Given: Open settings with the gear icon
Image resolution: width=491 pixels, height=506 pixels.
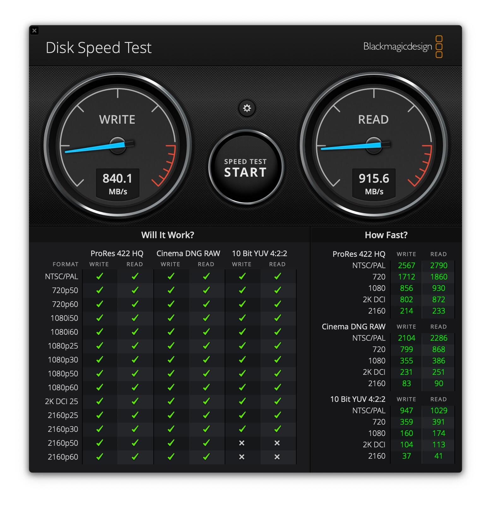Looking at the screenshot, I should (x=247, y=108).
